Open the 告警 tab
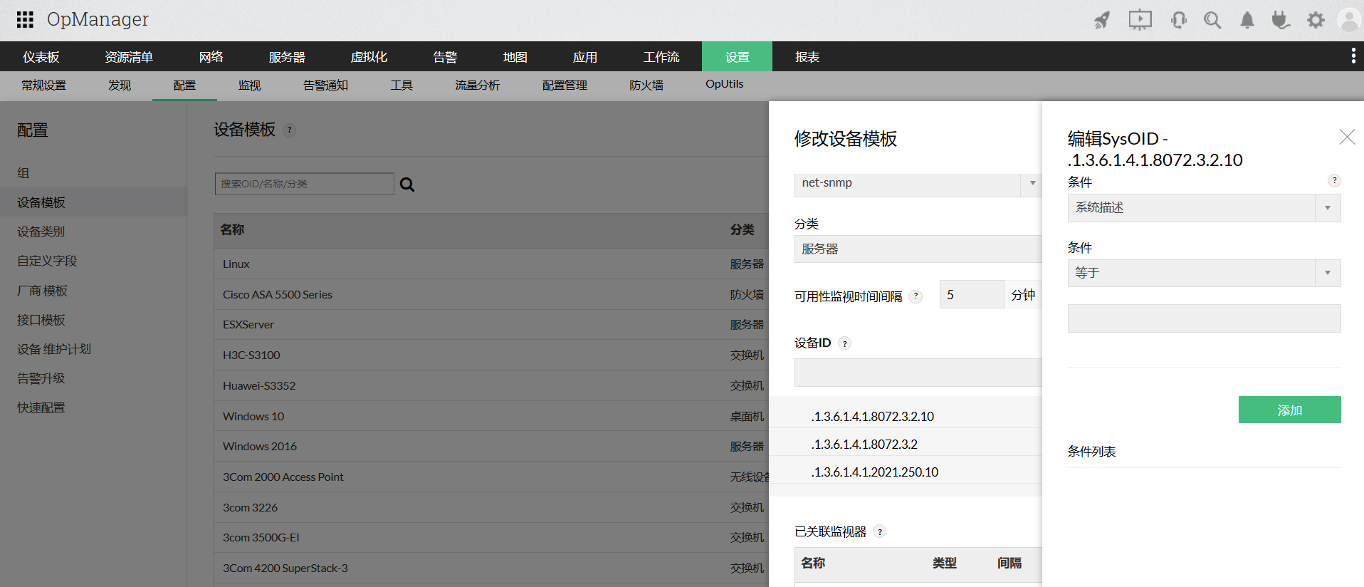This screenshot has width=1364, height=587. tap(445, 57)
